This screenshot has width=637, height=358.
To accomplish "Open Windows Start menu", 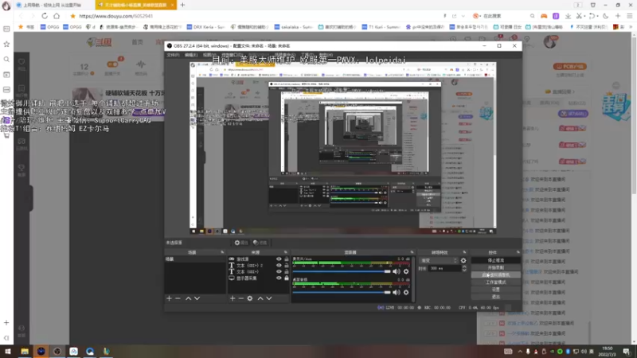I will (8, 351).
